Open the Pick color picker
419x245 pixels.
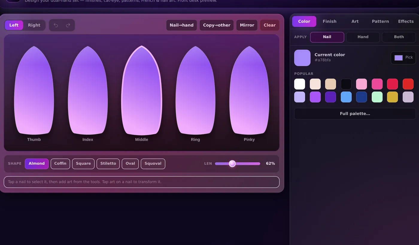(403, 58)
